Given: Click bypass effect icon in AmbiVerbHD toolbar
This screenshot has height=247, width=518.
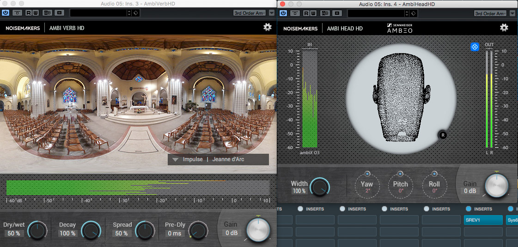Looking at the screenshot, I should coord(18,13).
